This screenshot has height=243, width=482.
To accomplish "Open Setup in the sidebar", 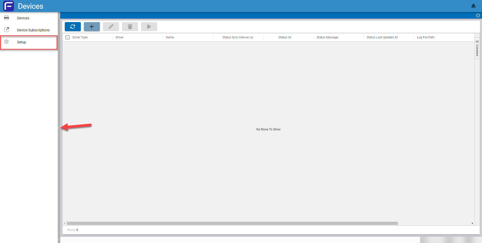I will coord(22,42).
